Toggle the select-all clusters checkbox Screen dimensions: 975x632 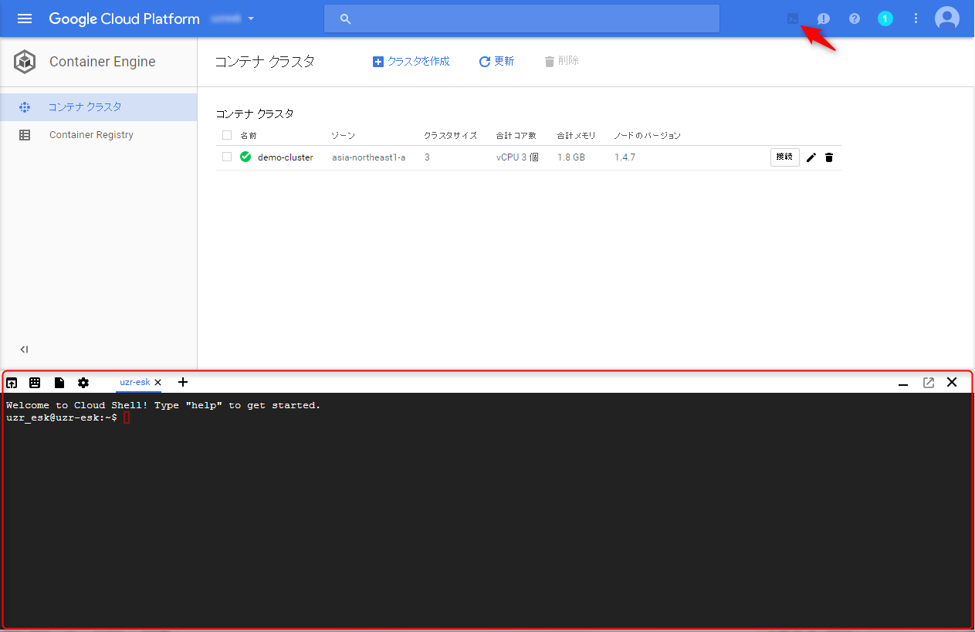(227, 136)
